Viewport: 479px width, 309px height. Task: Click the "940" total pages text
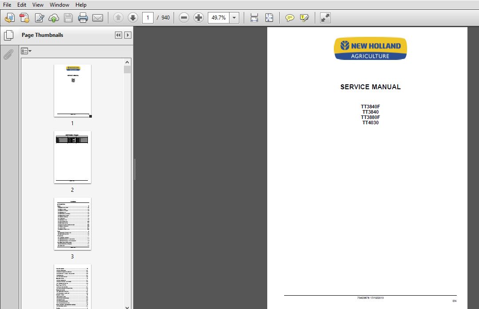point(166,18)
